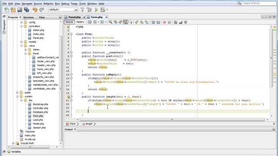The height and width of the screenshot is (156, 278).
Task: Click the last cylinder icon in editor toolbar
Action: [185, 22]
